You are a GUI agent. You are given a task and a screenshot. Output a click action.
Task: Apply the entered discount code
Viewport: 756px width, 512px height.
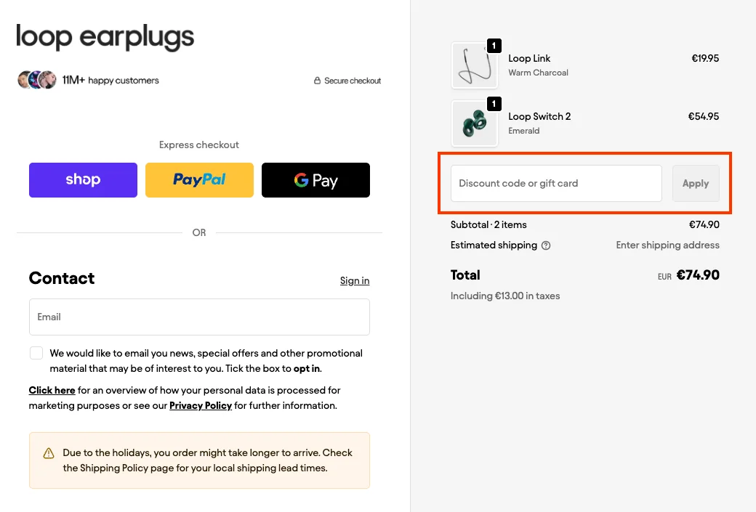[695, 183]
